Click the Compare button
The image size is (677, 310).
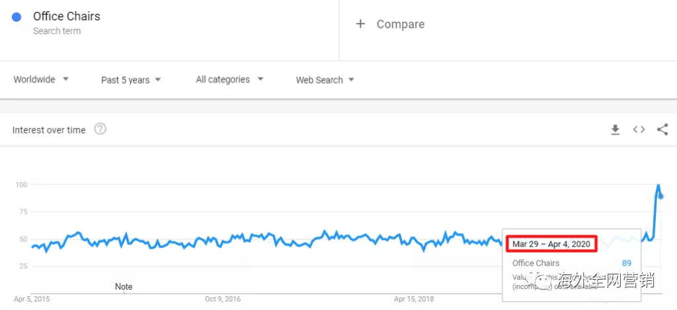[400, 24]
